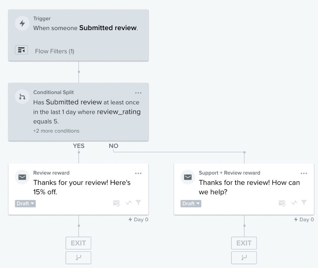318x268 pixels.
Task: Click the Conditional Split branch icon
Action: [22, 97]
